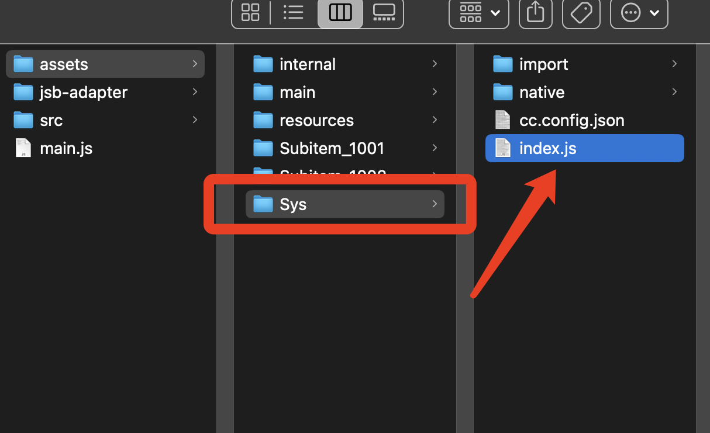Switch to gallery view

(384, 12)
